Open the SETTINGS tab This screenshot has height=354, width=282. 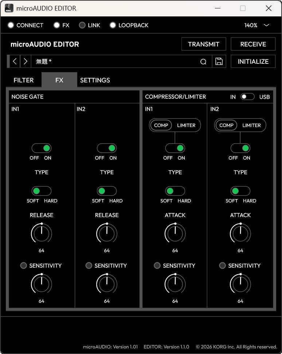pos(95,80)
